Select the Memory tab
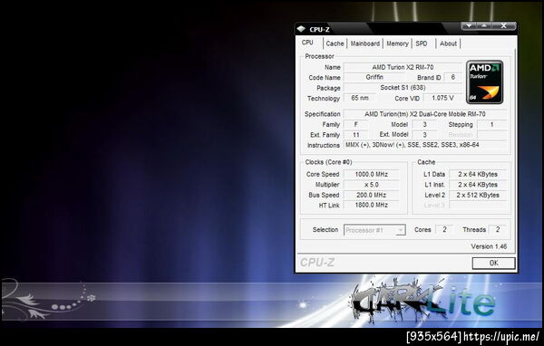Viewport: 544px width, 346px height. 397,43
